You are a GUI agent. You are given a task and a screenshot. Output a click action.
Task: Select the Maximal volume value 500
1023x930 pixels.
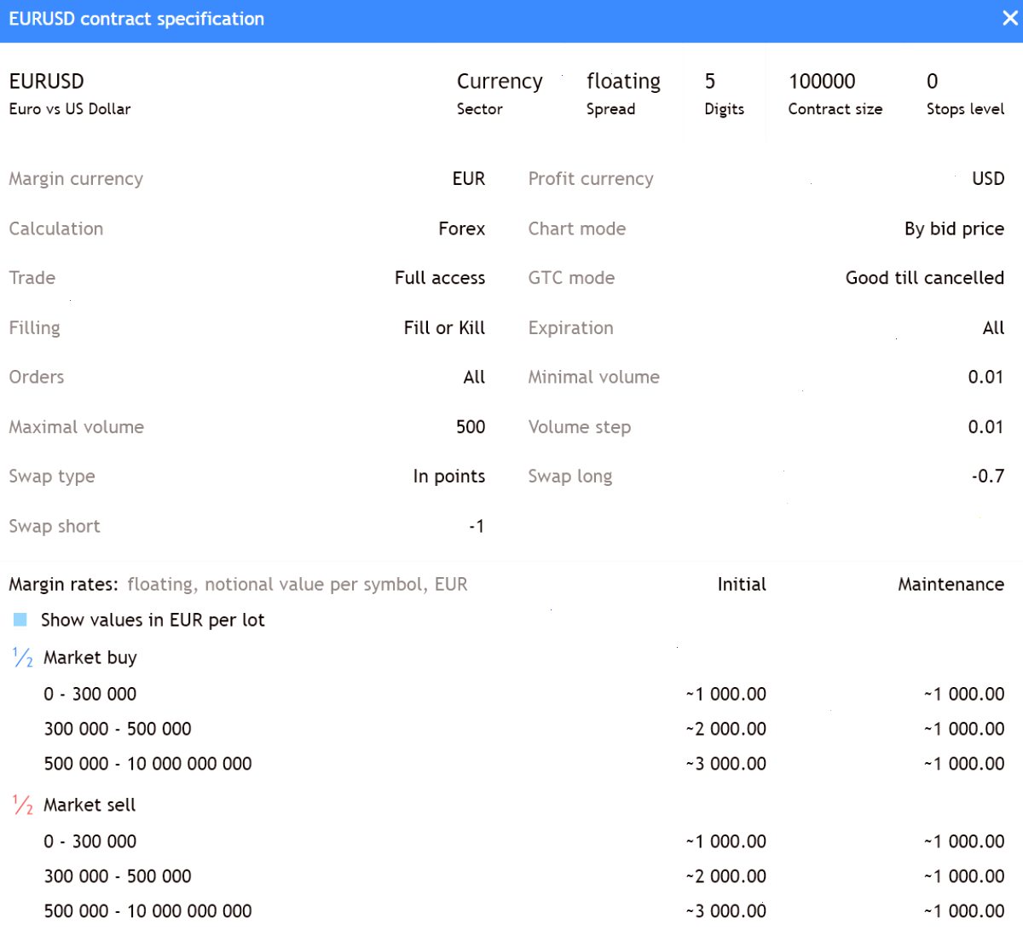[x=471, y=426]
